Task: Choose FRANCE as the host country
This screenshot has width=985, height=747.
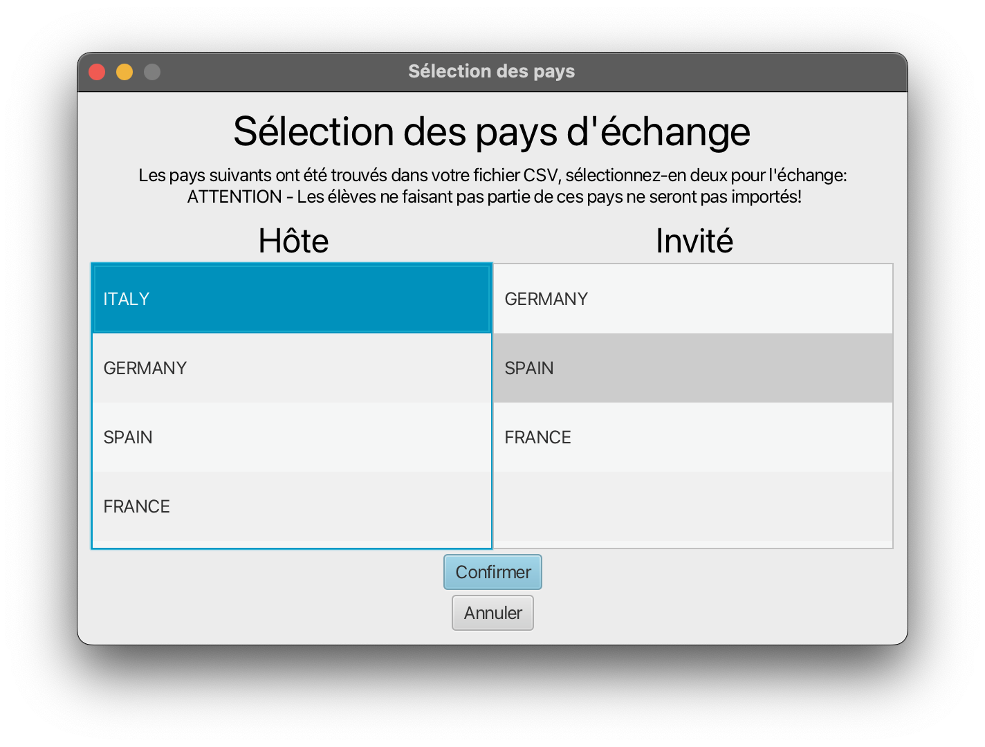Action: coord(291,506)
